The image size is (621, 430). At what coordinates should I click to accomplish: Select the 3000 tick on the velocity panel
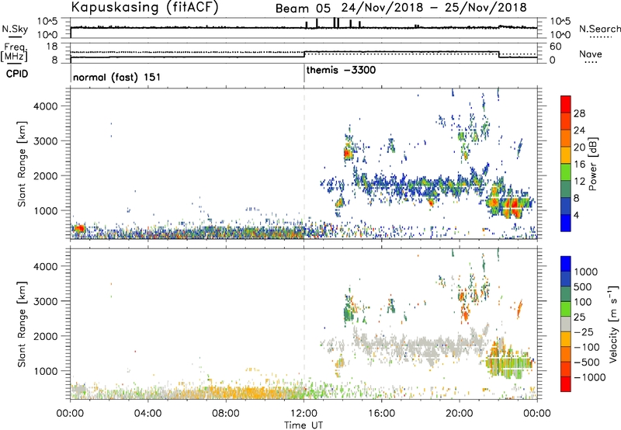(x=46, y=301)
